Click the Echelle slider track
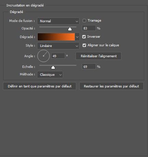Image resolution: width=148 pixels, height=157 pixels. point(58,65)
